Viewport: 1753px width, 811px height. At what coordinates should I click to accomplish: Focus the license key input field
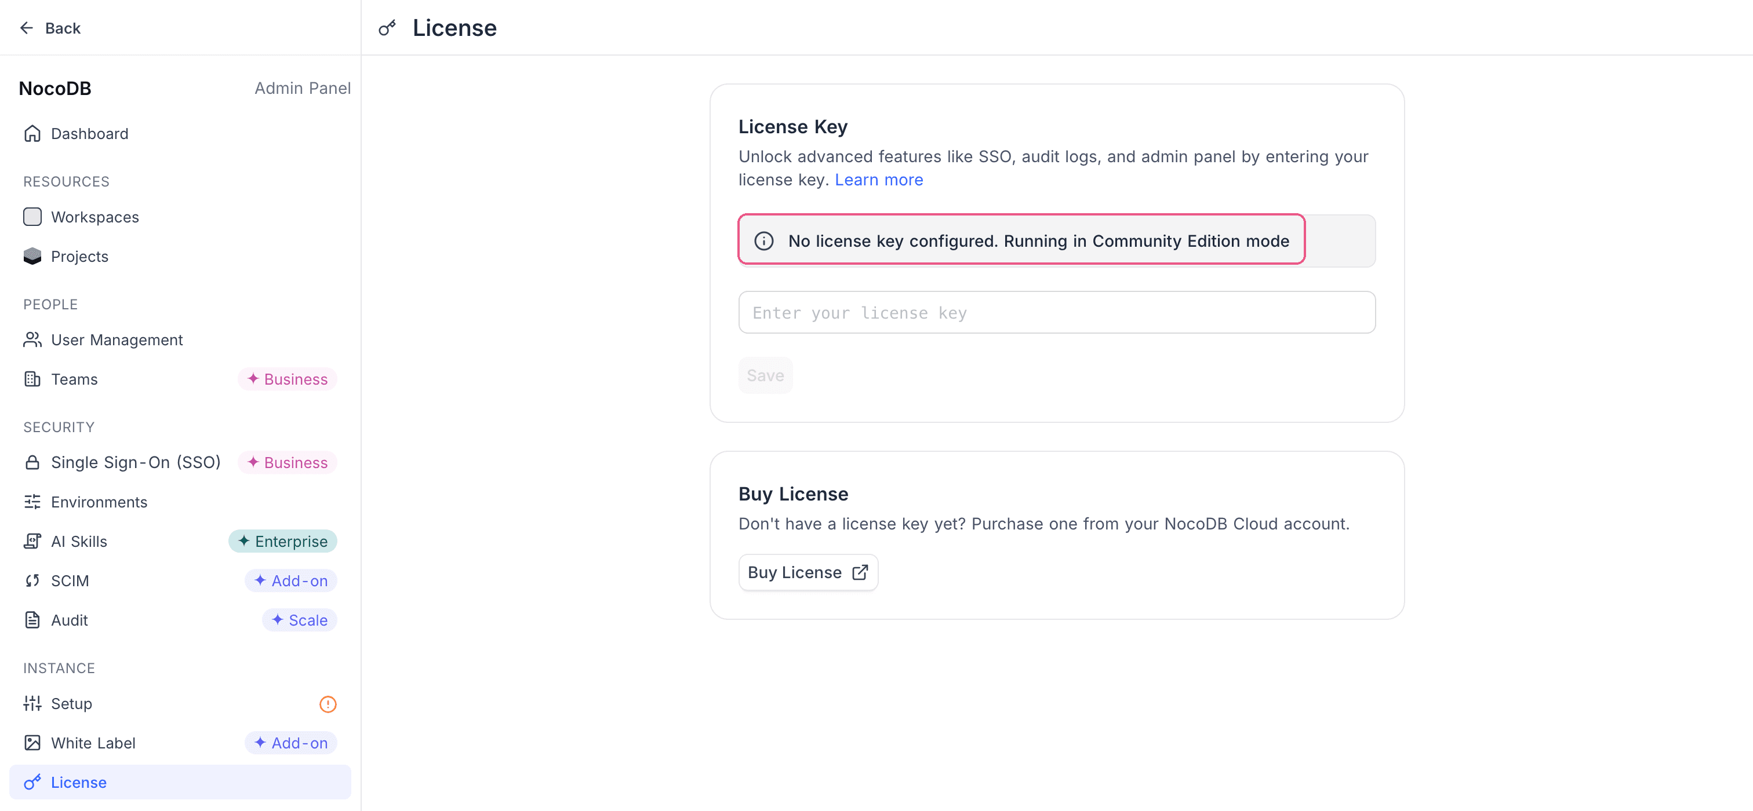point(1056,313)
